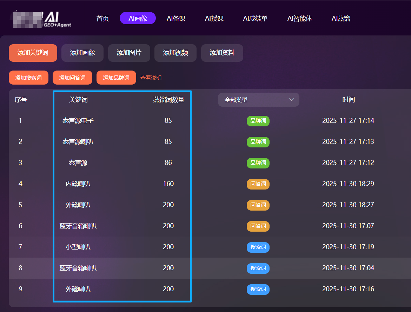
Task: Expand the 全部类型 filter dropdown
Action: click(x=258, y=100)
